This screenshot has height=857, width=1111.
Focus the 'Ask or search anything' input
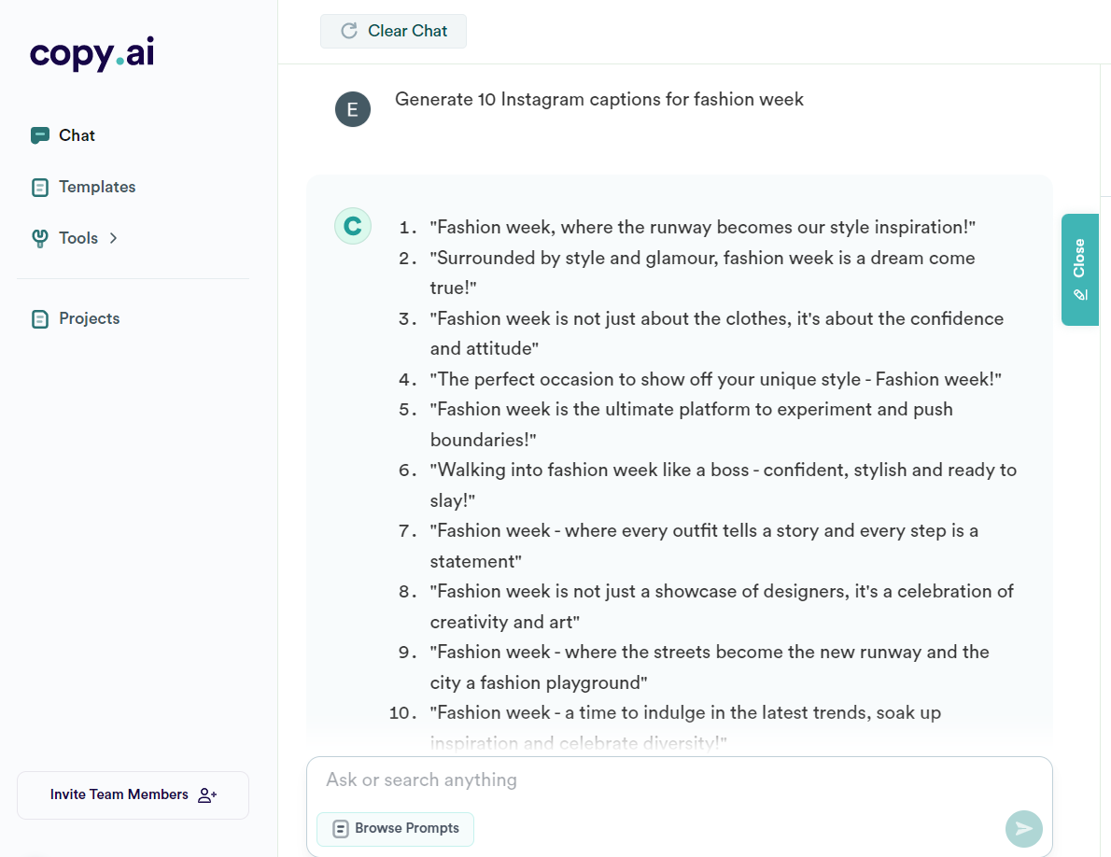[654, 780]
